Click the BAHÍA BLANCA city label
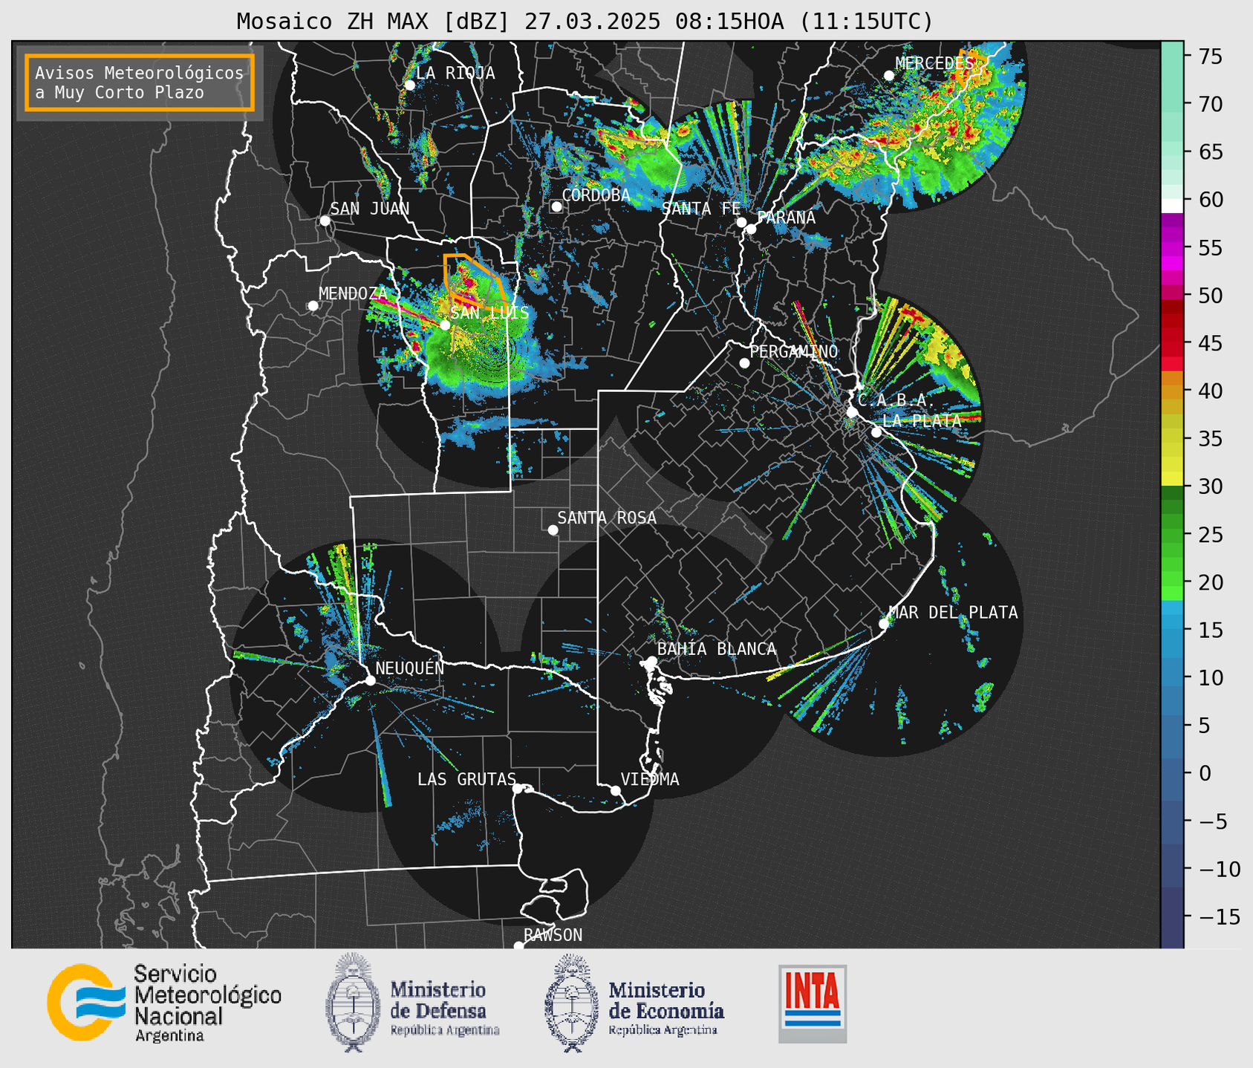1253x1068 pixels. tap(717, 649)
